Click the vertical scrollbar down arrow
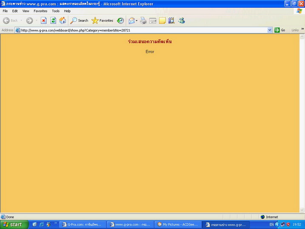The height and width of the screenshot is (229, 305). pos(302,210)
